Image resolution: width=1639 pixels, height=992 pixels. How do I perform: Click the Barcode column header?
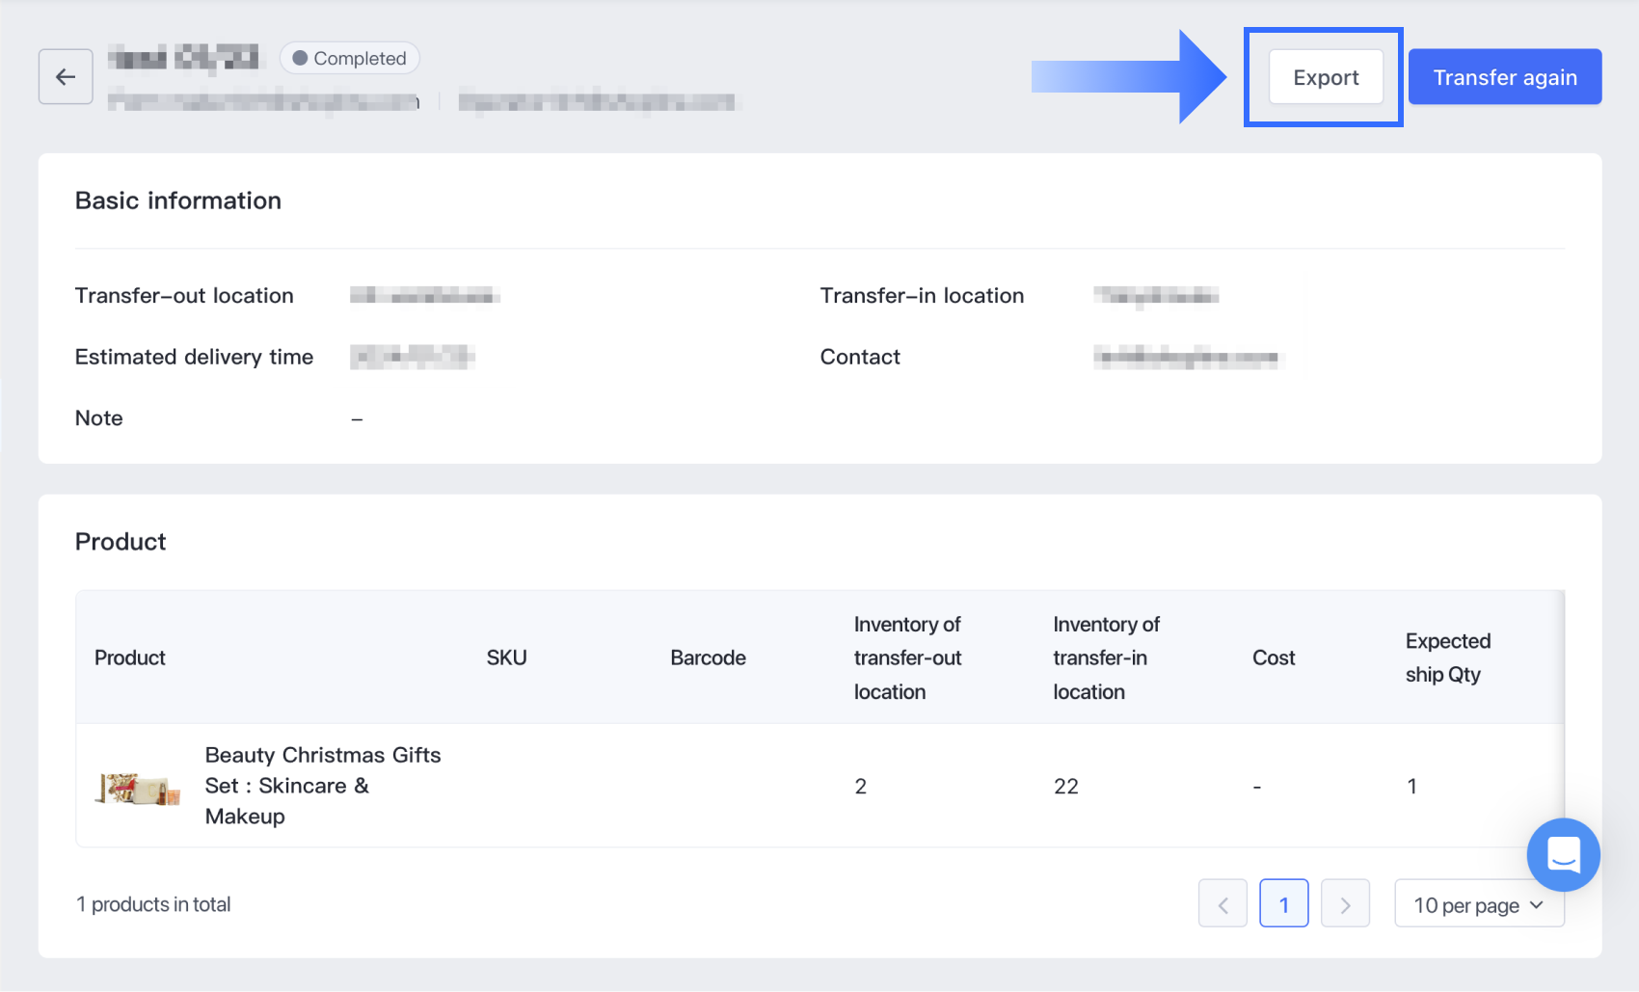tap(708, 657)
